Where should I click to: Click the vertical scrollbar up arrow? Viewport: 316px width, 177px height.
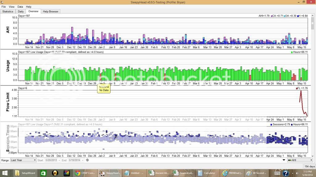pyautogui.click(x=313, y=15)
